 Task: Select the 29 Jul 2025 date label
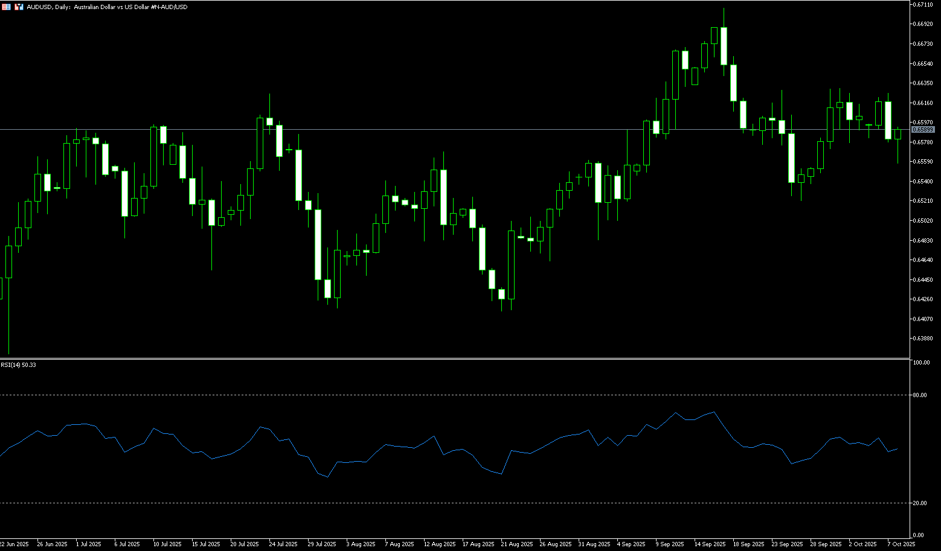pyautogui.click(x=321, y=544)
